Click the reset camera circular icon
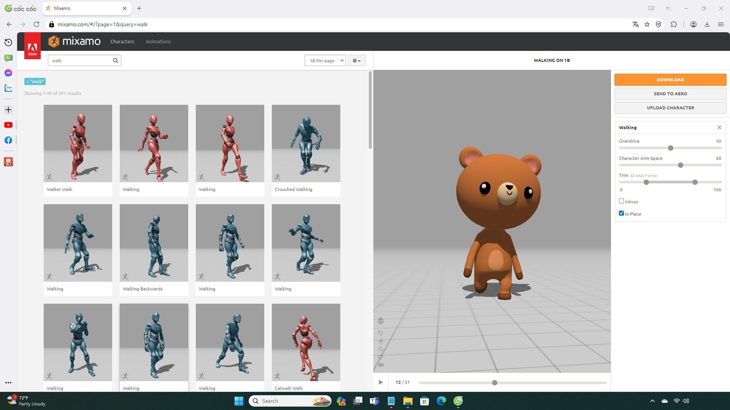Image resolution: width=730 pixels, height=410 pixels. pos(381,357)
